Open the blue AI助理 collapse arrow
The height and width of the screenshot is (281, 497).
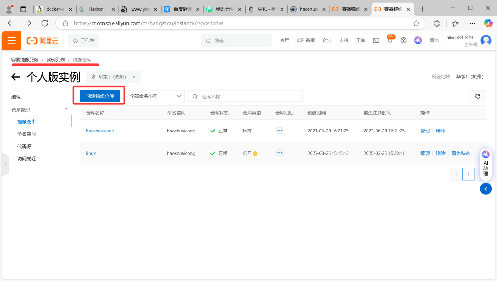point(486,189)
